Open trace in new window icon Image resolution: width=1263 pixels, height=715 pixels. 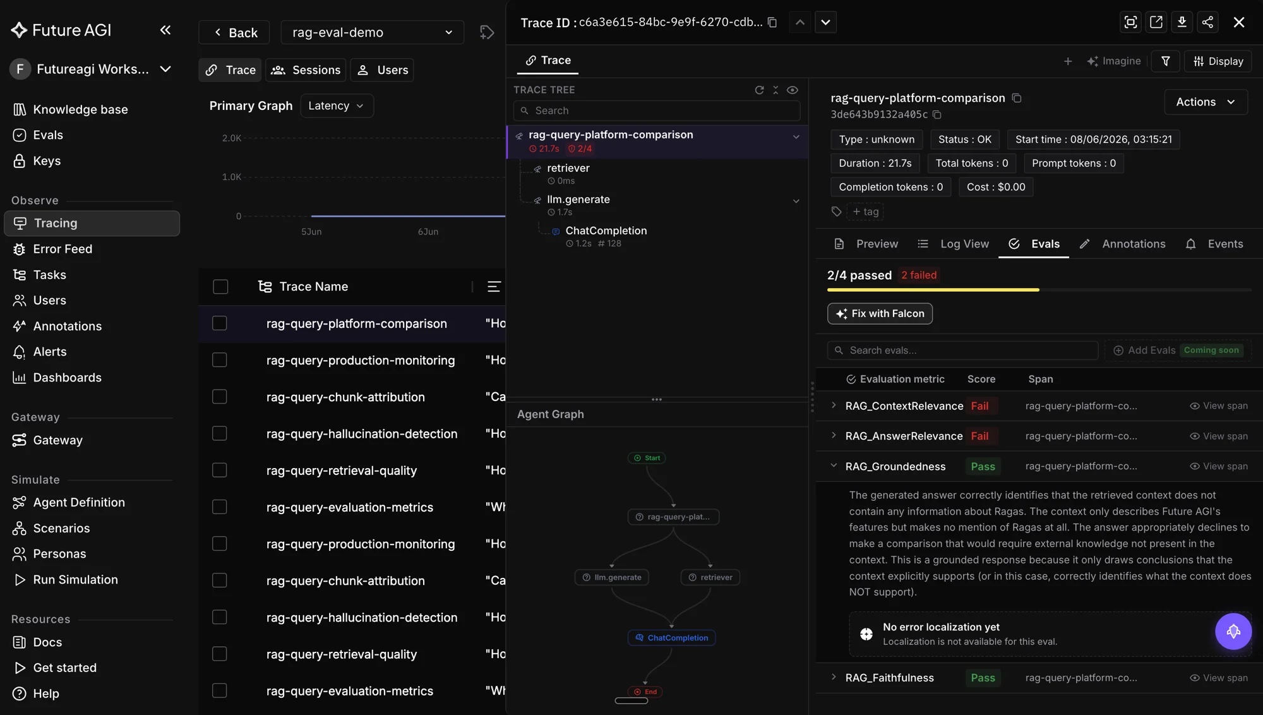pyautogui.click(x=1156, y=23)
